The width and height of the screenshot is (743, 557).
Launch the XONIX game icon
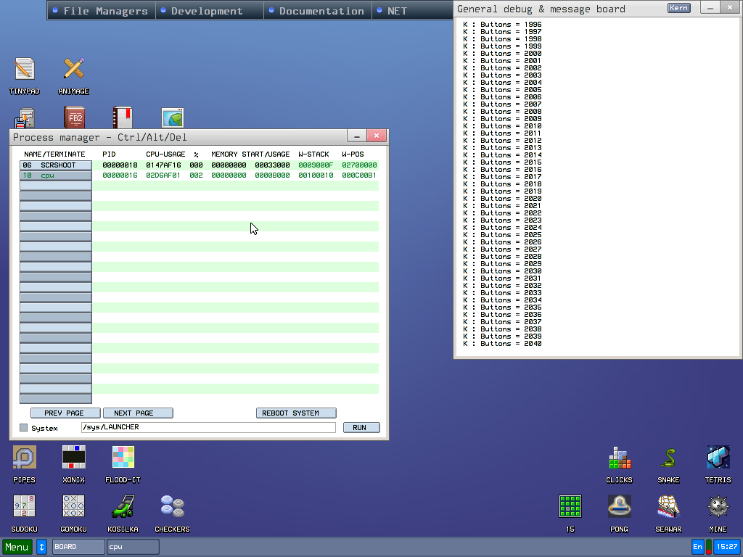pyautogui.click(x=73, y=458)
